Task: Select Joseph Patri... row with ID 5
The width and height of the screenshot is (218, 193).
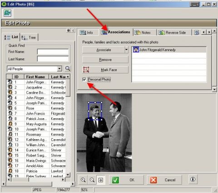Action: click(x=36, y=103)
